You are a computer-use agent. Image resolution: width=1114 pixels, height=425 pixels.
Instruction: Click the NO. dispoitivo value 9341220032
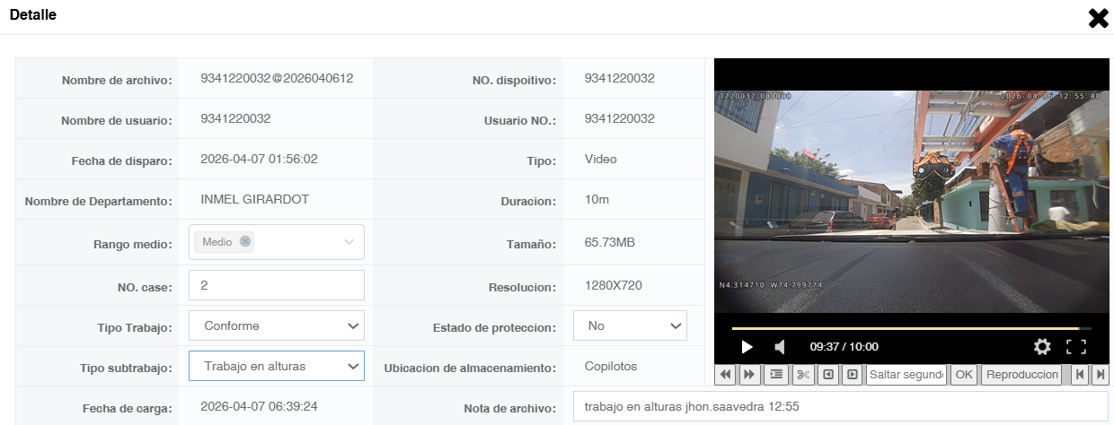click(x=619, y=78)
